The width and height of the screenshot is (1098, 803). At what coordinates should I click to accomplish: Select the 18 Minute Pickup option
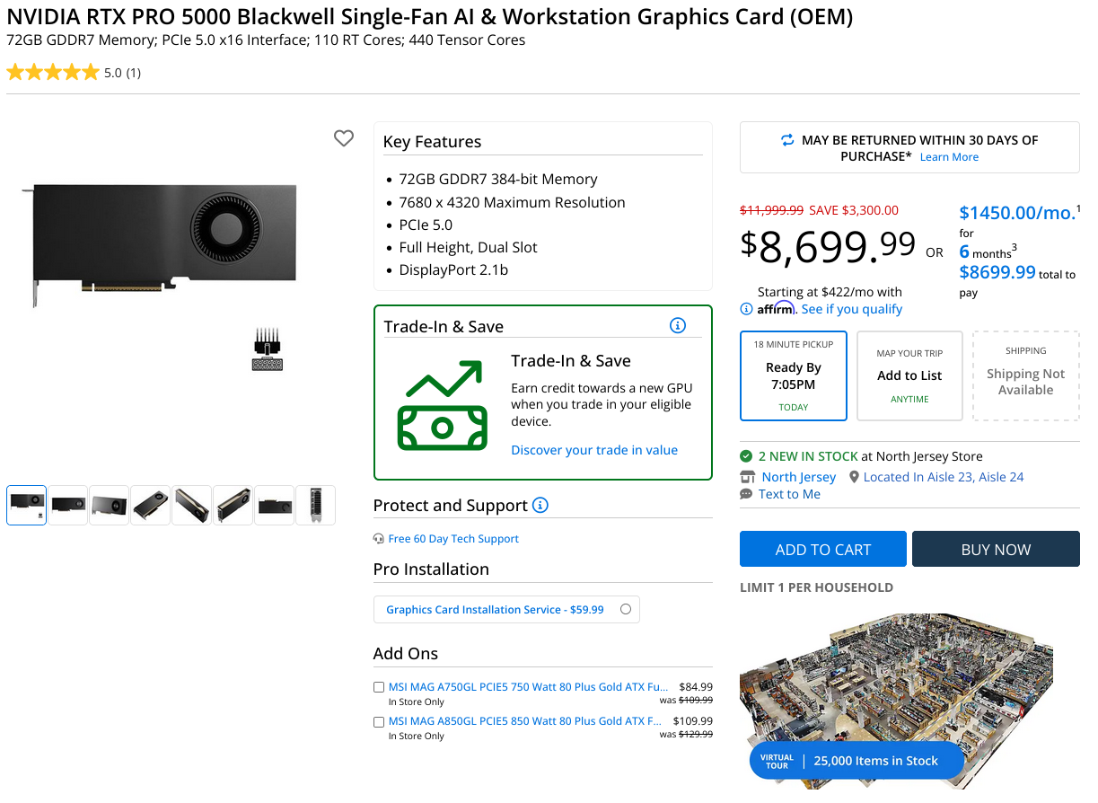794,375
